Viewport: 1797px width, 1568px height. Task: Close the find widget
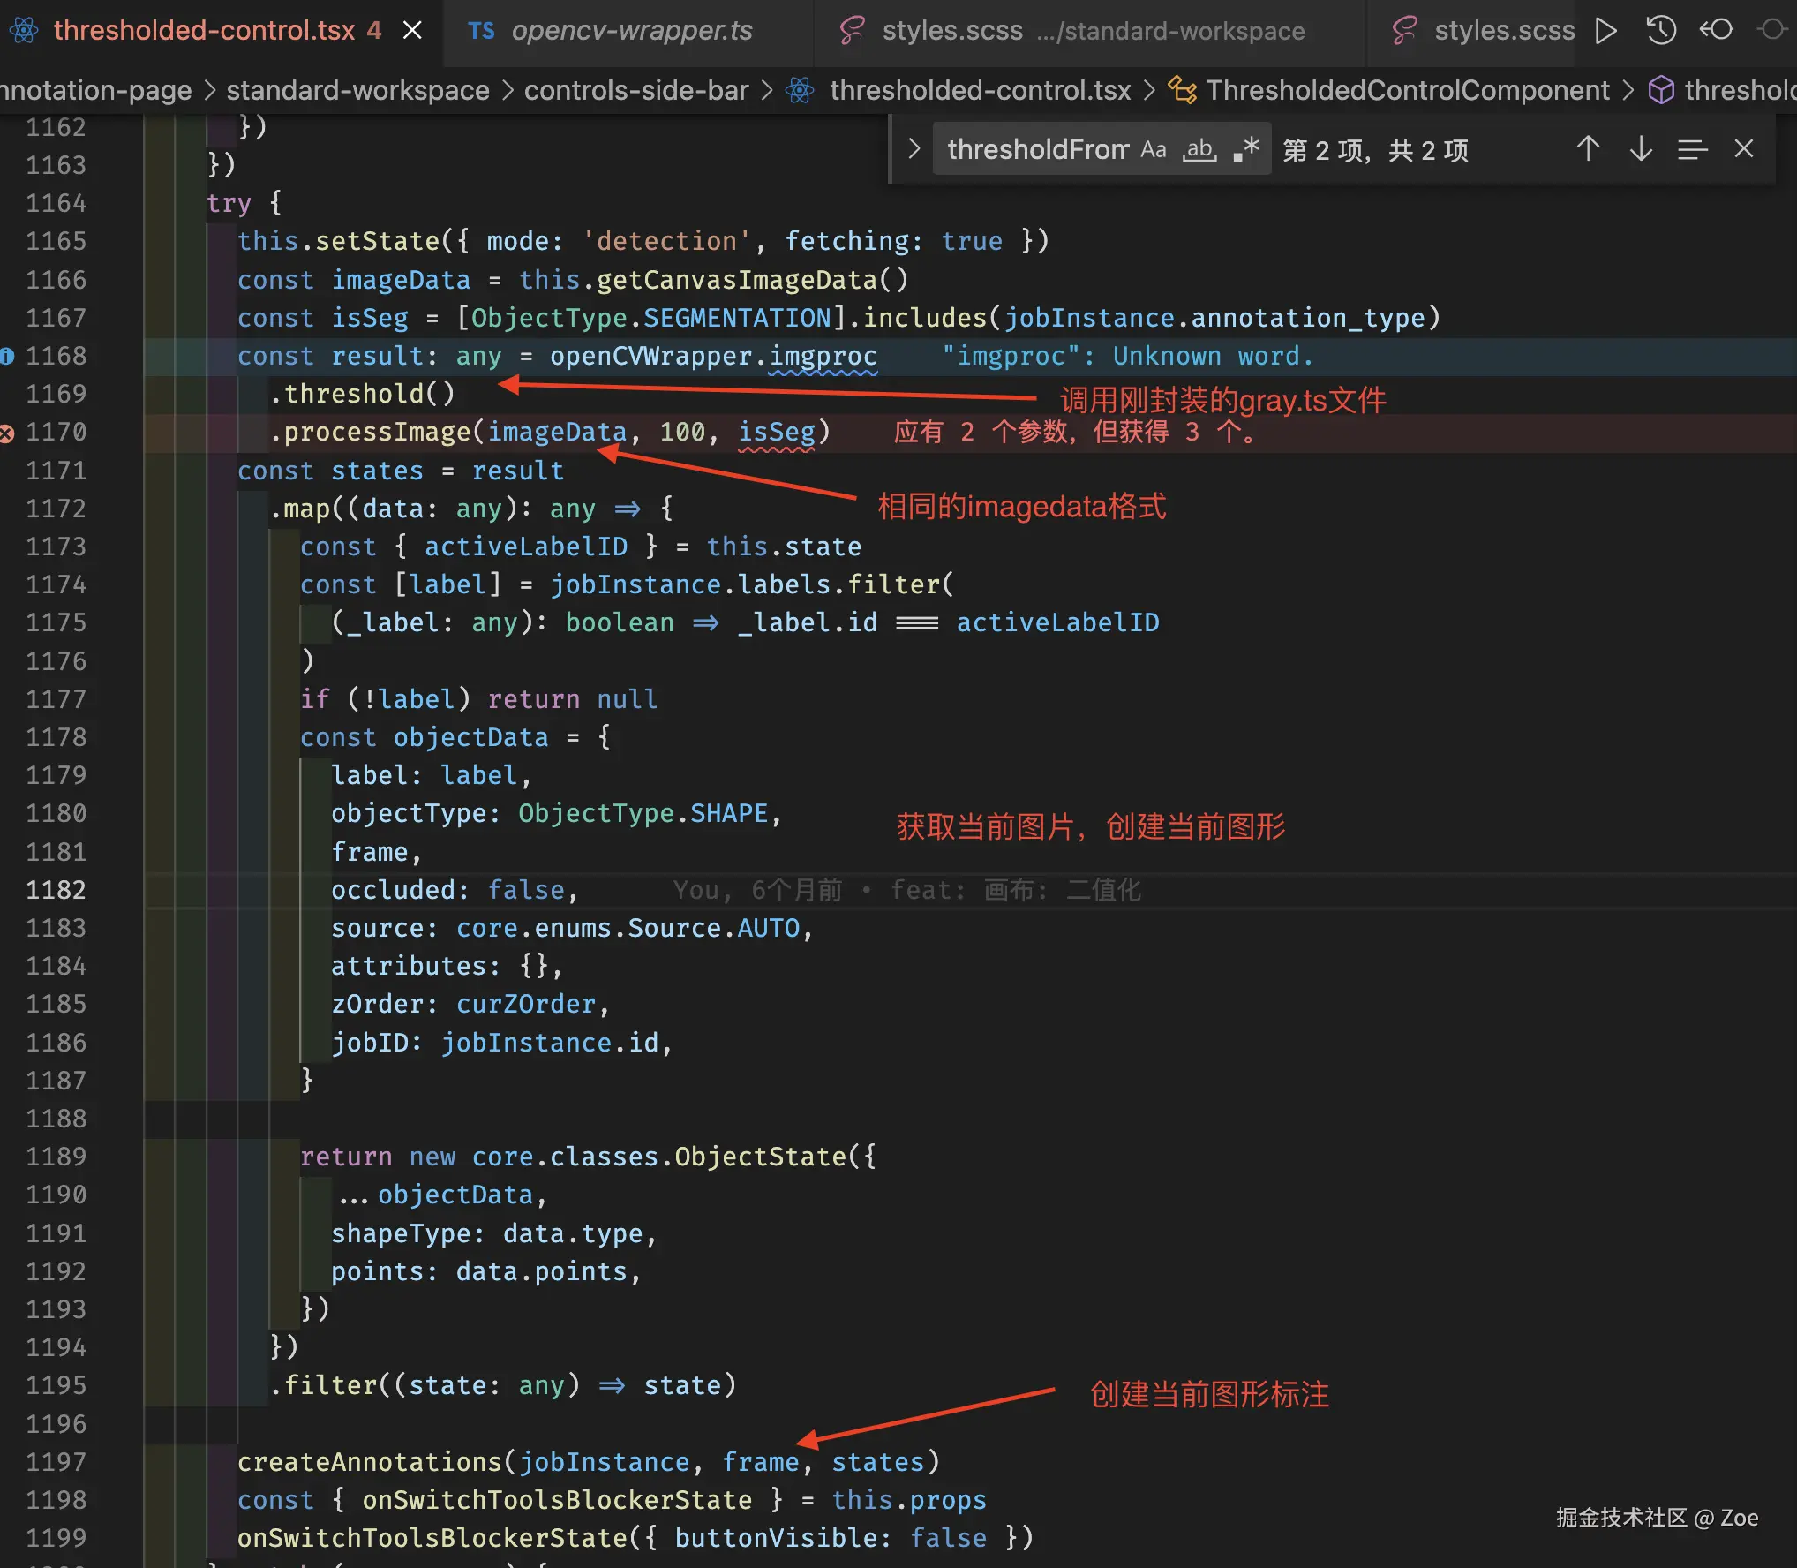tap(1743, 149)
